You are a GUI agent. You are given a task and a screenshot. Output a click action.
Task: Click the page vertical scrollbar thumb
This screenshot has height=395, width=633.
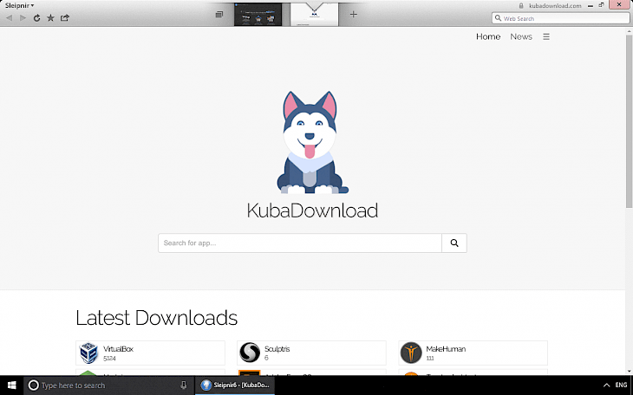(629, 121)
